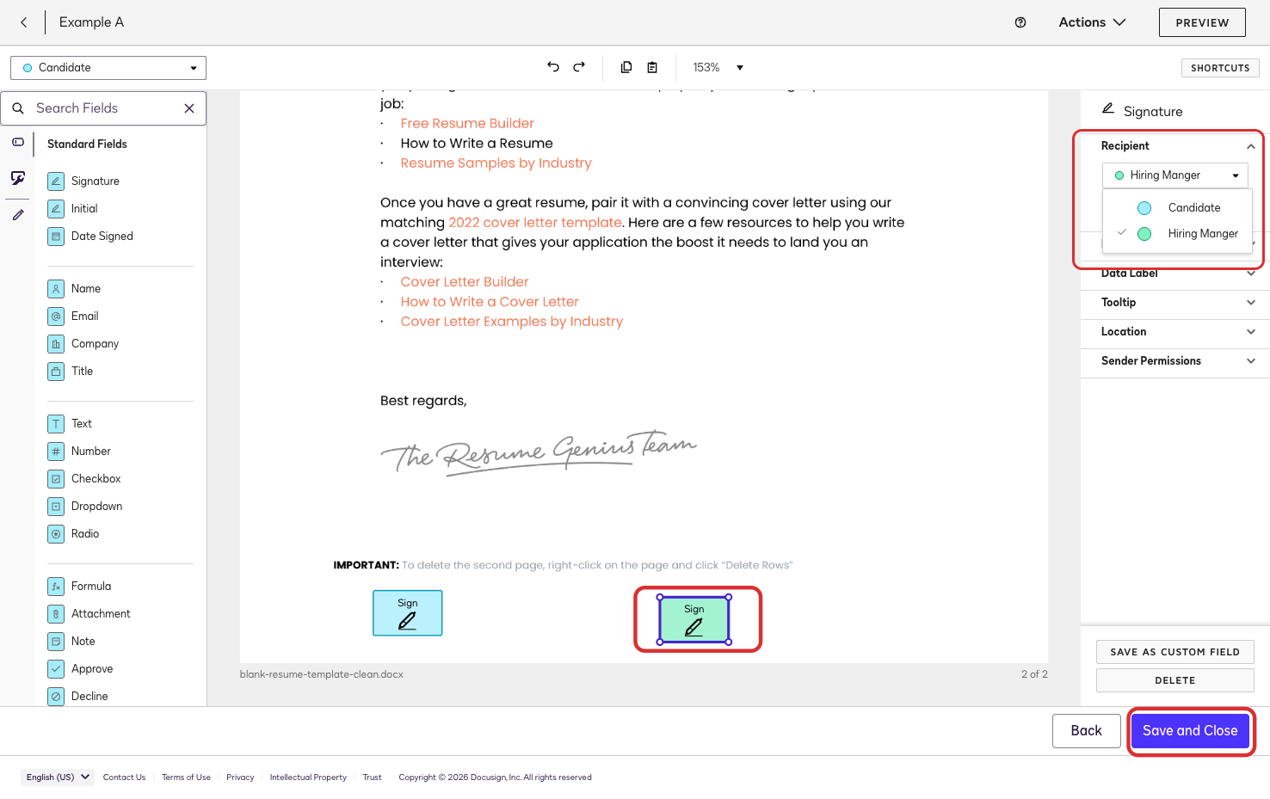Choose Candidate in the recipient list
Image resolution: width=1270 pixels, height=799 pixels.
[x=1177, y=207]
